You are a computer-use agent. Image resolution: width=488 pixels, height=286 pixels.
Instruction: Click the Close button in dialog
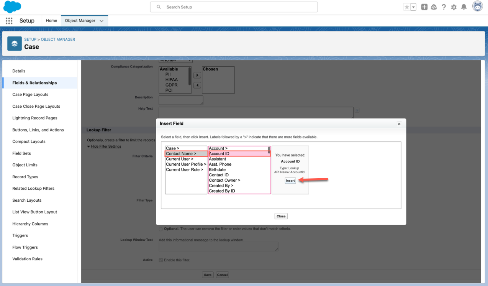coord(281,216)
